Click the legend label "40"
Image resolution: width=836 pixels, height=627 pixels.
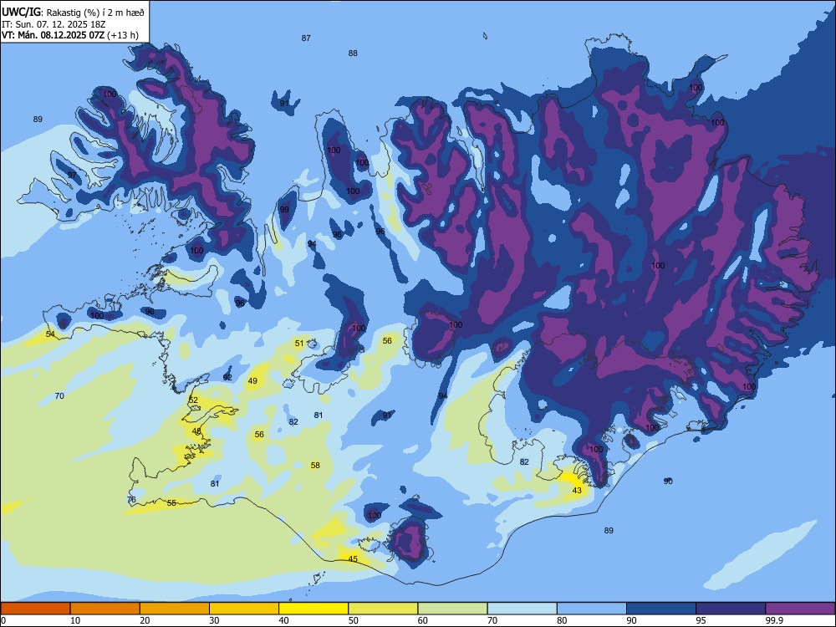284,620
